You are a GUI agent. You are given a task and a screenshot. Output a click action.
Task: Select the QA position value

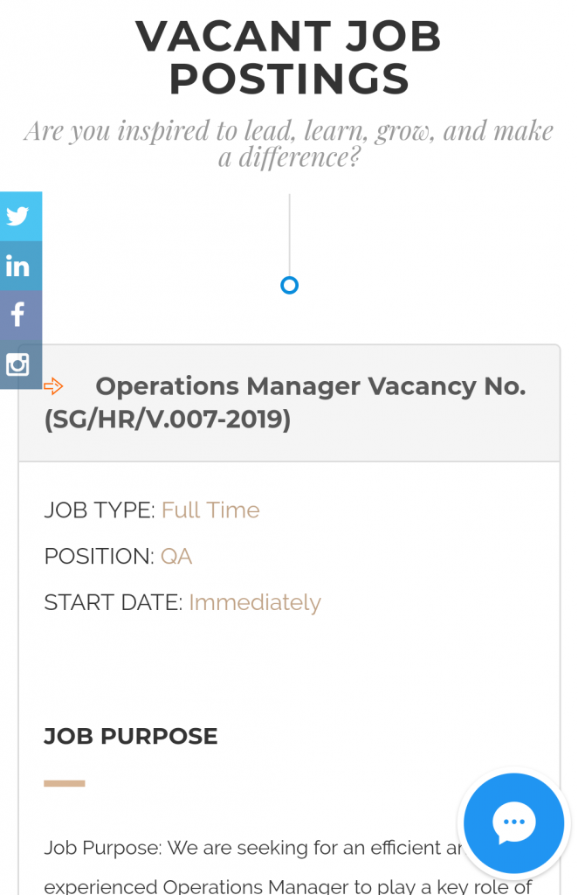pyautogui.click(x=176, y=557)
